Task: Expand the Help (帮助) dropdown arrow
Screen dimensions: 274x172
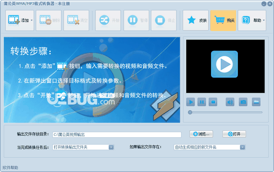Action: (x=263, y=20)
